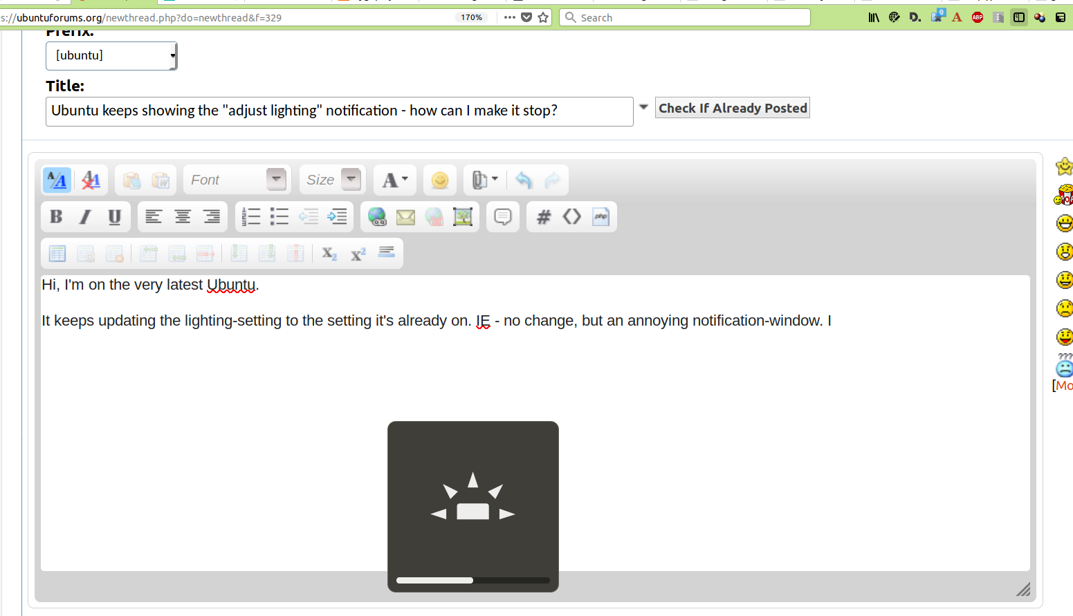The image size is (1073, 616).
Task: Open the Prefix [ubuntu] dropdown
Action: pyautogui.click(x=111, y=55)
